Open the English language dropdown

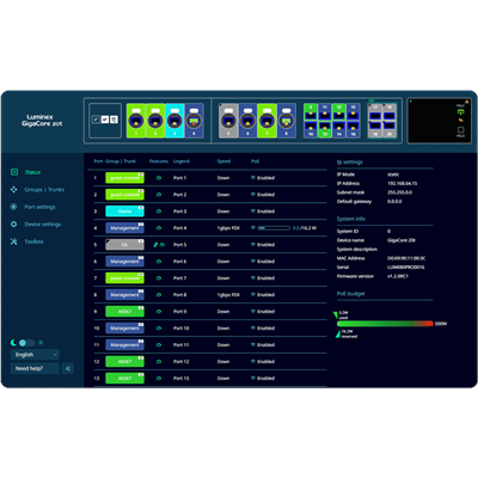point(35,355)
